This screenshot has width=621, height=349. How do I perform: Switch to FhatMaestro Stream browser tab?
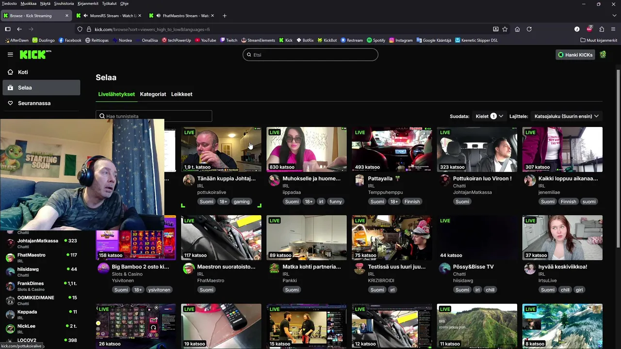182,16
